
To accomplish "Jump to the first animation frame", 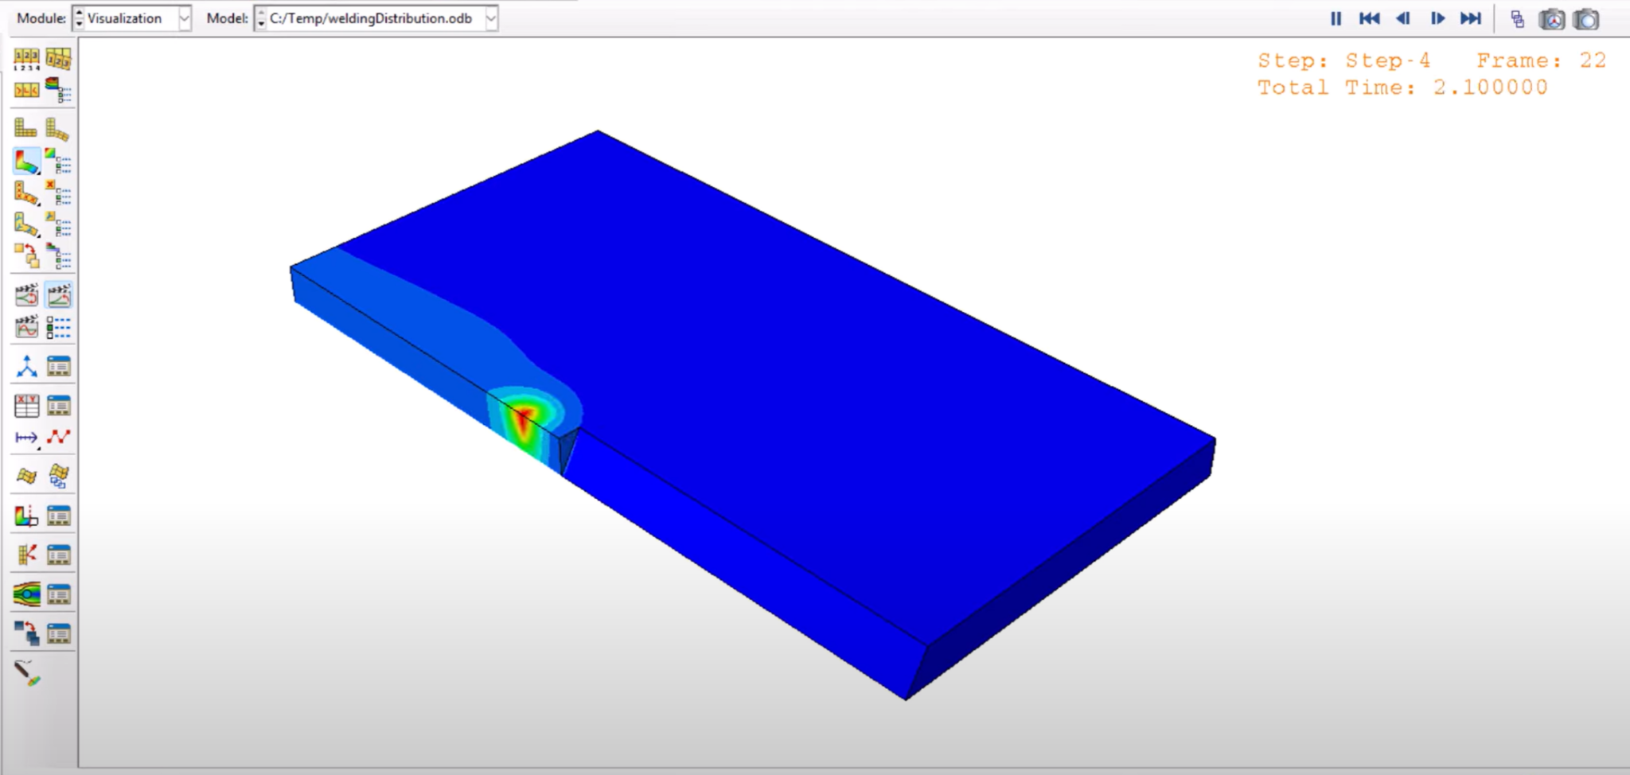I will click(x=1370, y=18).
